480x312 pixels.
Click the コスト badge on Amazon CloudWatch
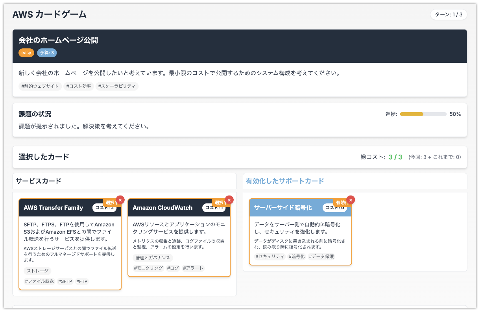point(214,208)
